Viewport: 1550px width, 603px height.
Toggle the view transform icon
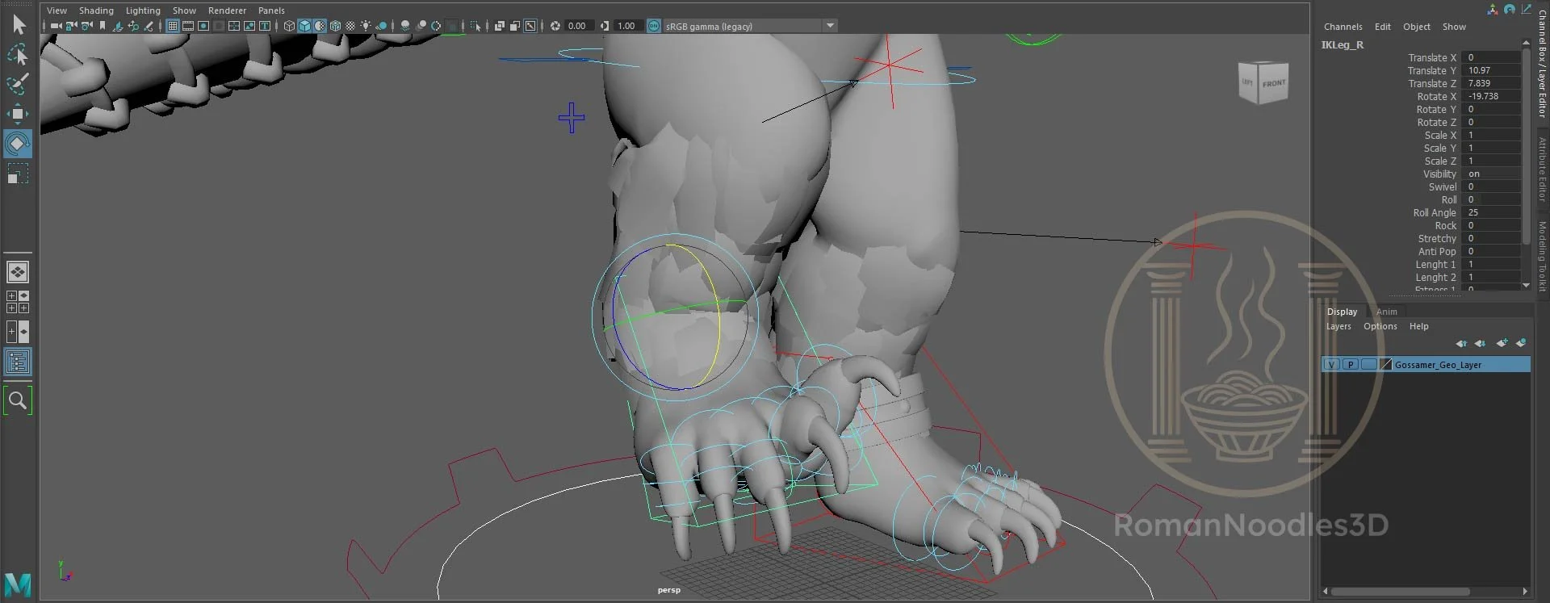pos(654,26)
